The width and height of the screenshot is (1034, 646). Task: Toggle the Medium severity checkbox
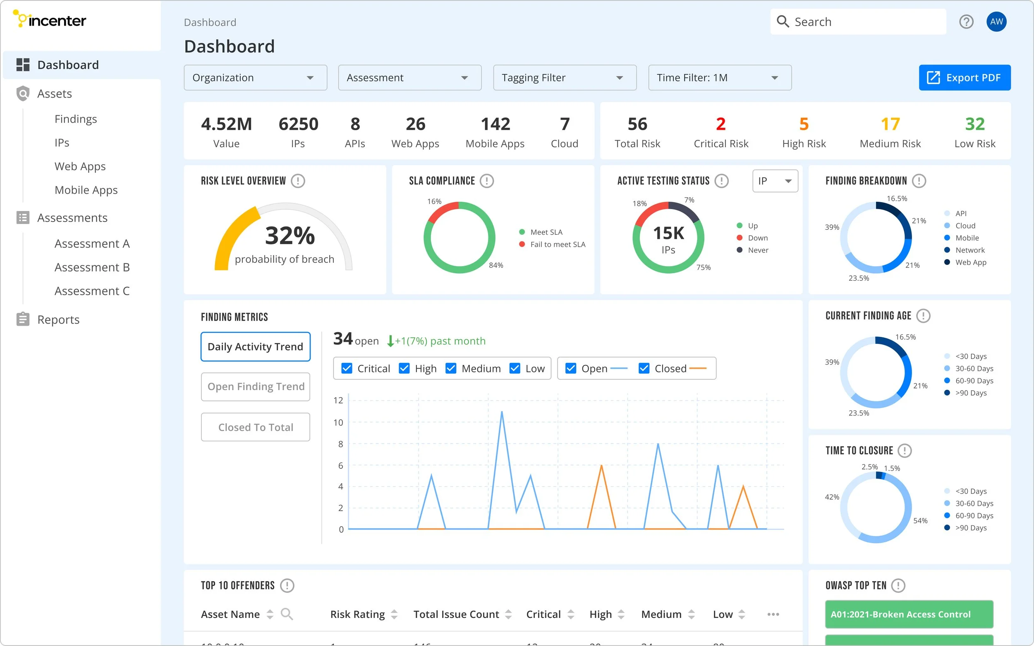click(x=451, y=368)
